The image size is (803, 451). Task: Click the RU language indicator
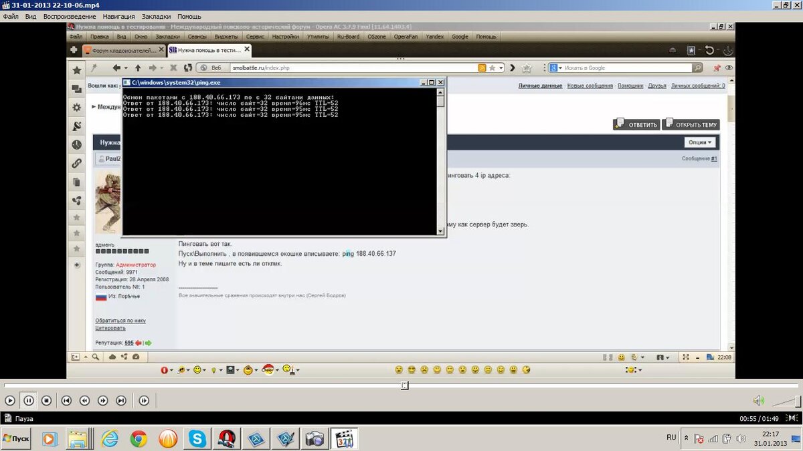point(671,438)
